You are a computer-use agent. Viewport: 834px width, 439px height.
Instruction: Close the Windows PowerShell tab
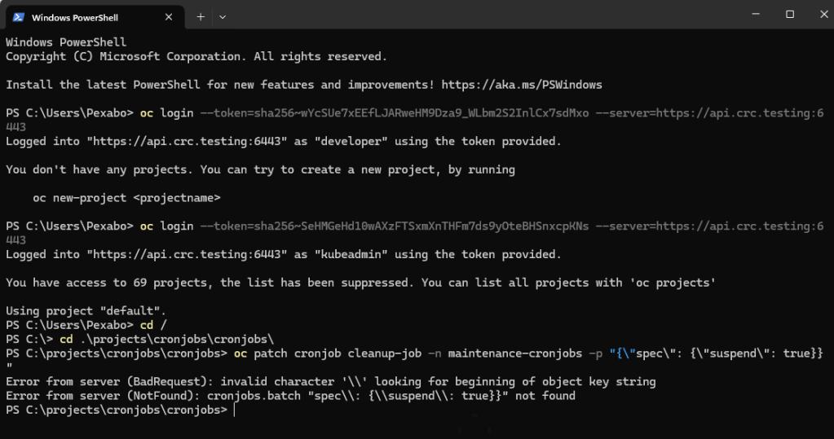(169, 17)
